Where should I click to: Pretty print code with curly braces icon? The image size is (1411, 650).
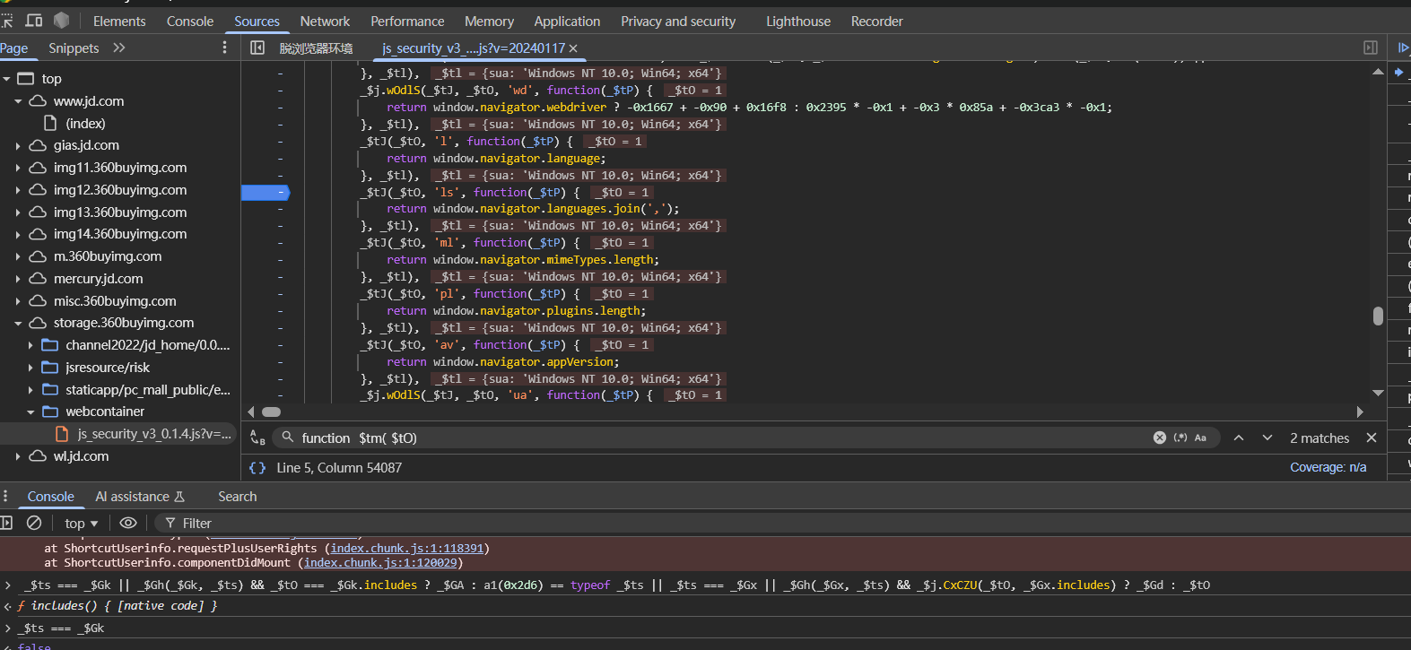257,468
